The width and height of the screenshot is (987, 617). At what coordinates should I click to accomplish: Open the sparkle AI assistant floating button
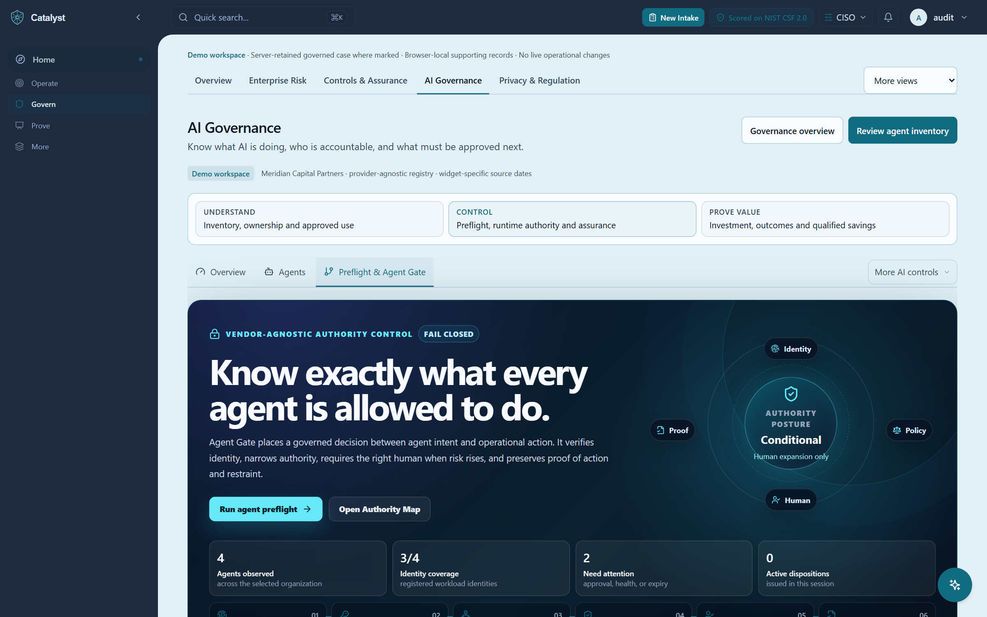point(955,585)
